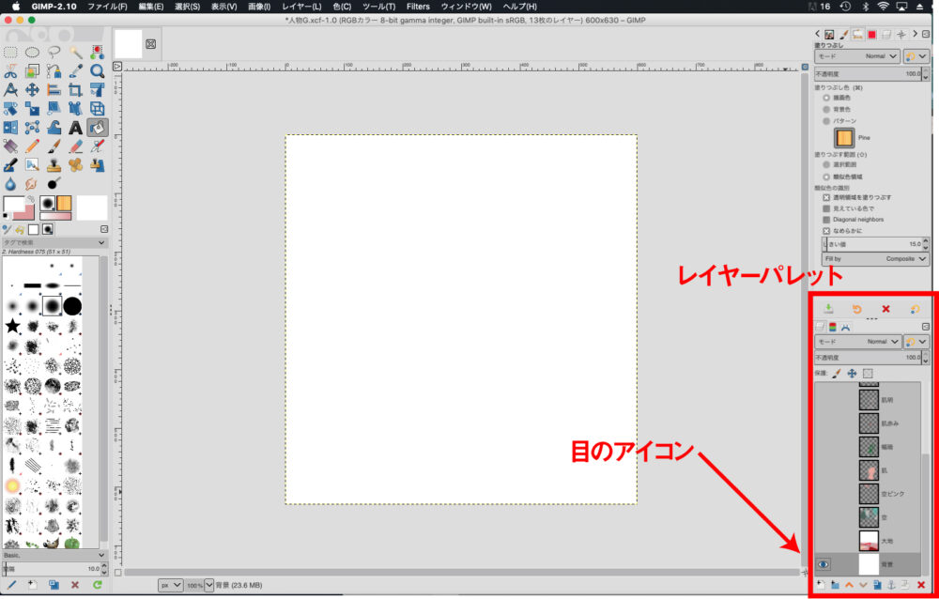939x599 pixels.
Task: Click the Pencil tool
Action: (x=32, y=146)
